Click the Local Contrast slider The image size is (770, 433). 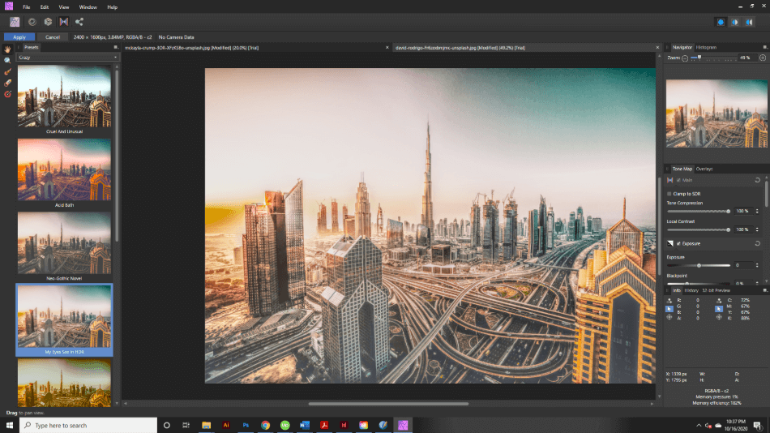pos(699,229)
